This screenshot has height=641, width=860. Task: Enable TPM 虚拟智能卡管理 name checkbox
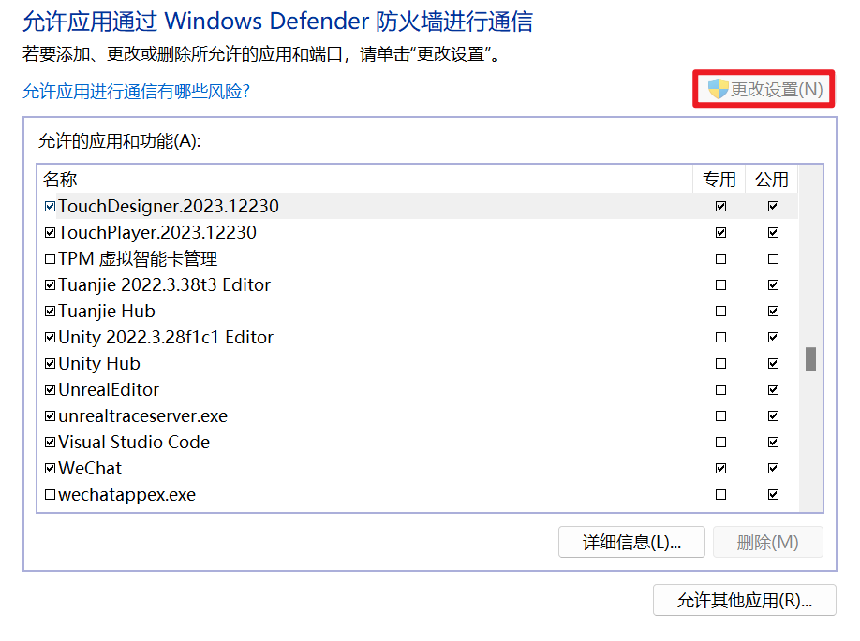coord(50,258)
